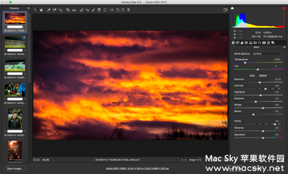Mark image for deletion with trash icon
The height and width of the screenshot is (174, 288).
(x=129, y=10)
